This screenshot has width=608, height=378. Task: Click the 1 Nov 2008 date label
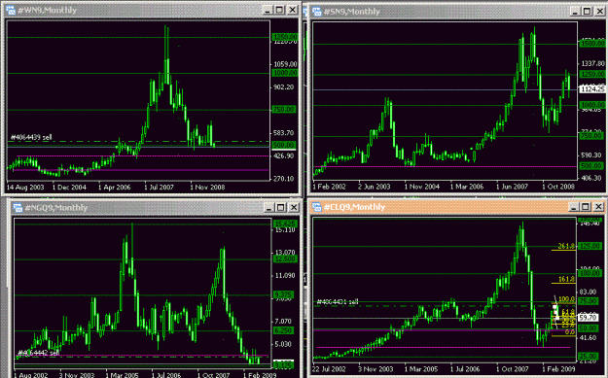pyautogui.click(x=207, y=188)
